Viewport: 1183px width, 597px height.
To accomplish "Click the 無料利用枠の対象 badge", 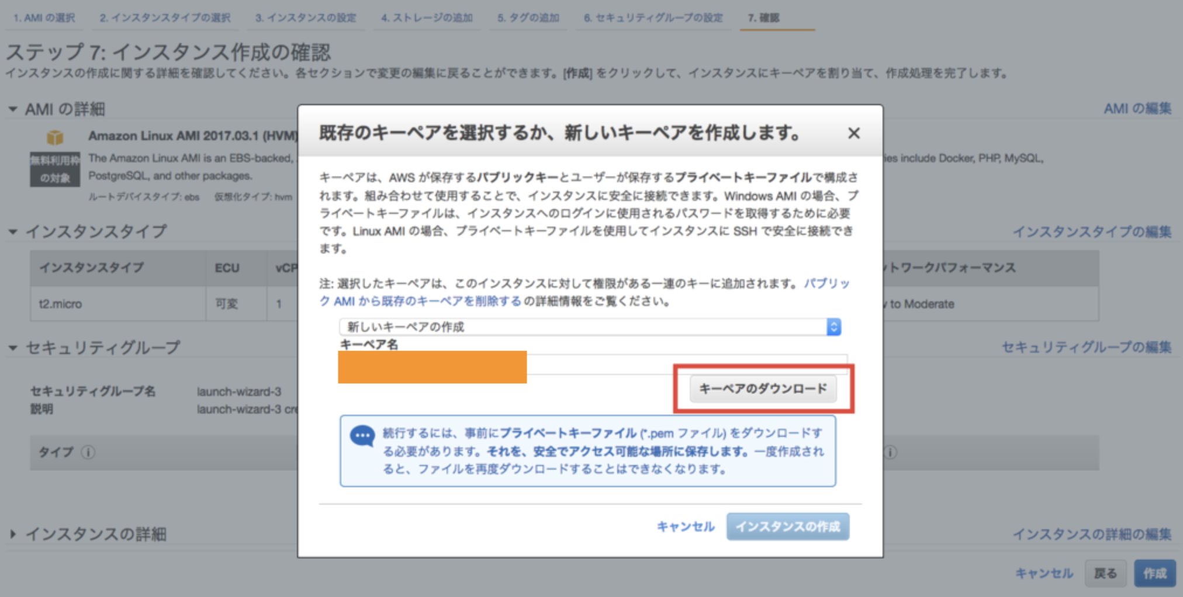I will [54, 169].
